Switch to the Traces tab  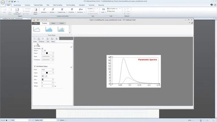[44, 23]
